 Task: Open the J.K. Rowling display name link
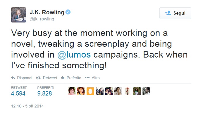(x=47, y=12)
